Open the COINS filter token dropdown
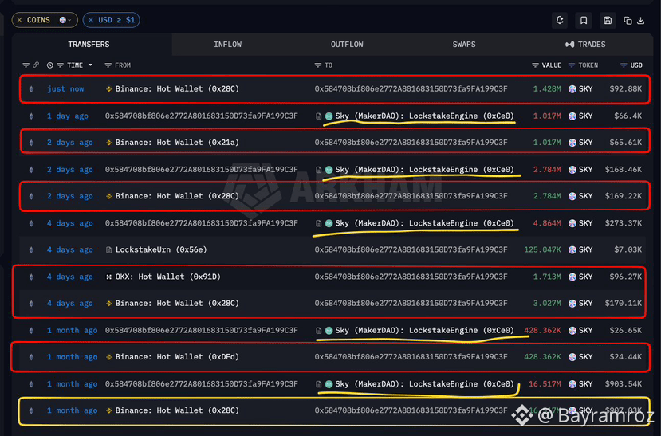661x436 pixels. (x=65, y=20)
